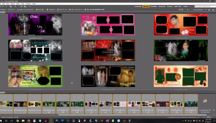
Task: Select the Lovely Moment template thumbnail
Action: coord(108,76)
